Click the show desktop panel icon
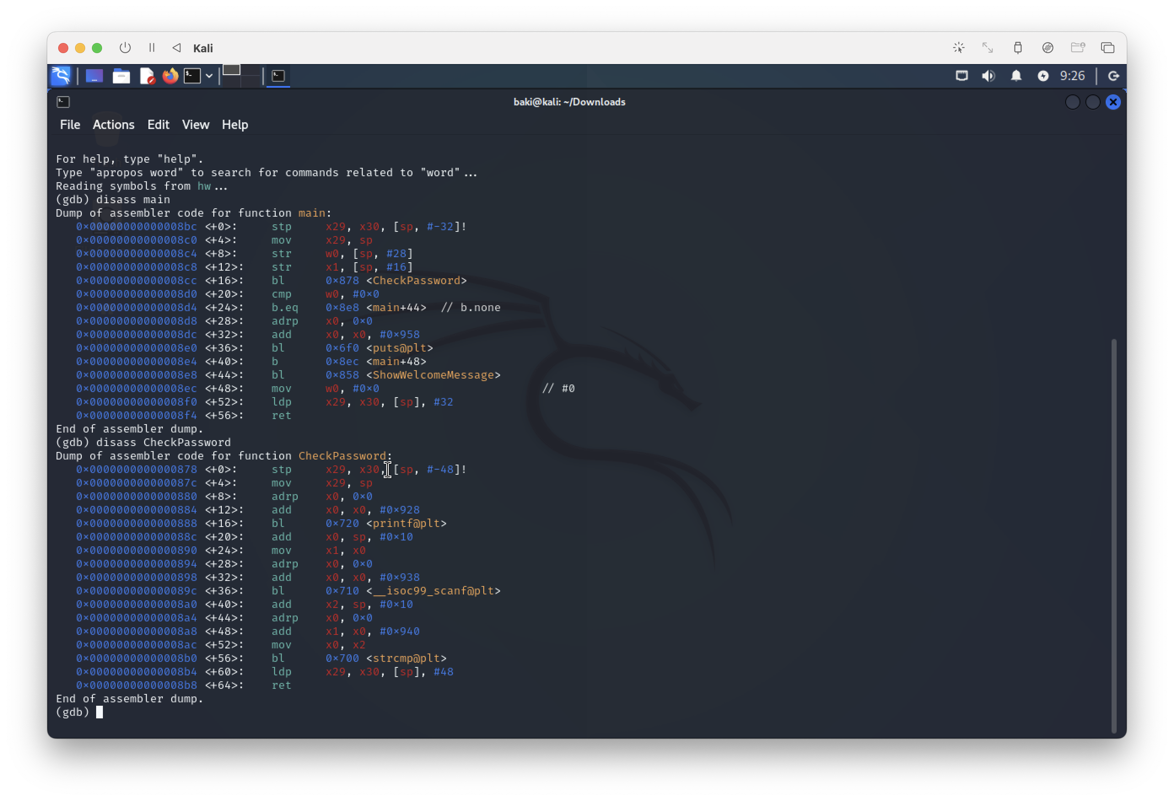This screenshot has width=1174, height=801. pyautogui.click(x=94, y=76)
